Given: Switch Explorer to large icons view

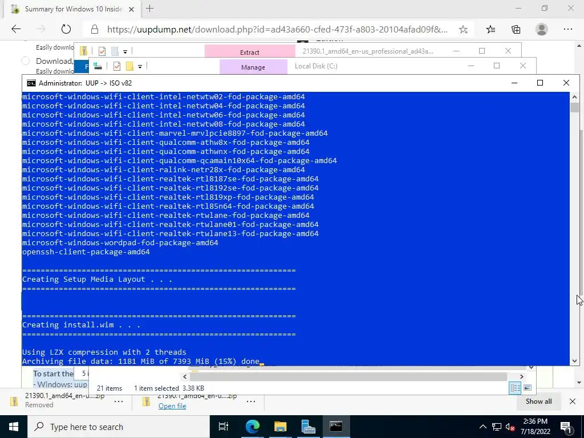Looking at the screenshot, I should [x=527, y=388].
